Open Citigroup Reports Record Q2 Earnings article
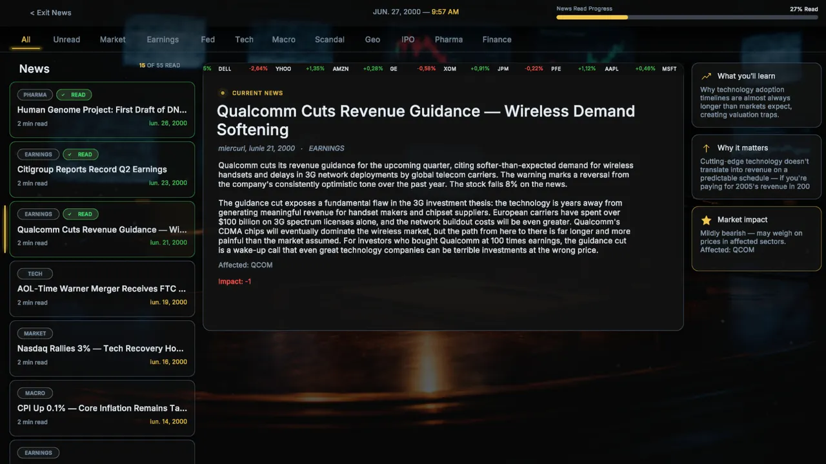 [102, 169]
